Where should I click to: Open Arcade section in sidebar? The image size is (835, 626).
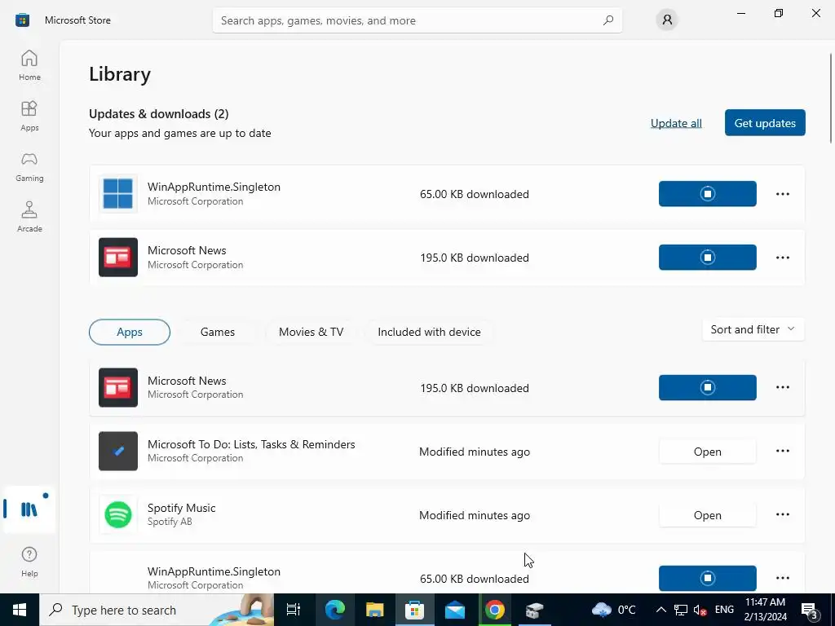pyautogui.click(x=29, y=217)
